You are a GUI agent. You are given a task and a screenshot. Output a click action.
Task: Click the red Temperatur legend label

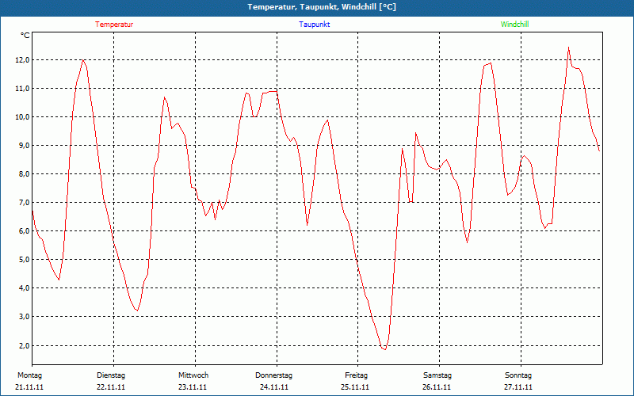coord(114,25)
